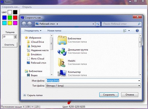Image resolution: width=148 pixels, height=109 pixels.
Task: Click the Библиотеки icon in navigation pane
Action: tap(26, 71)
